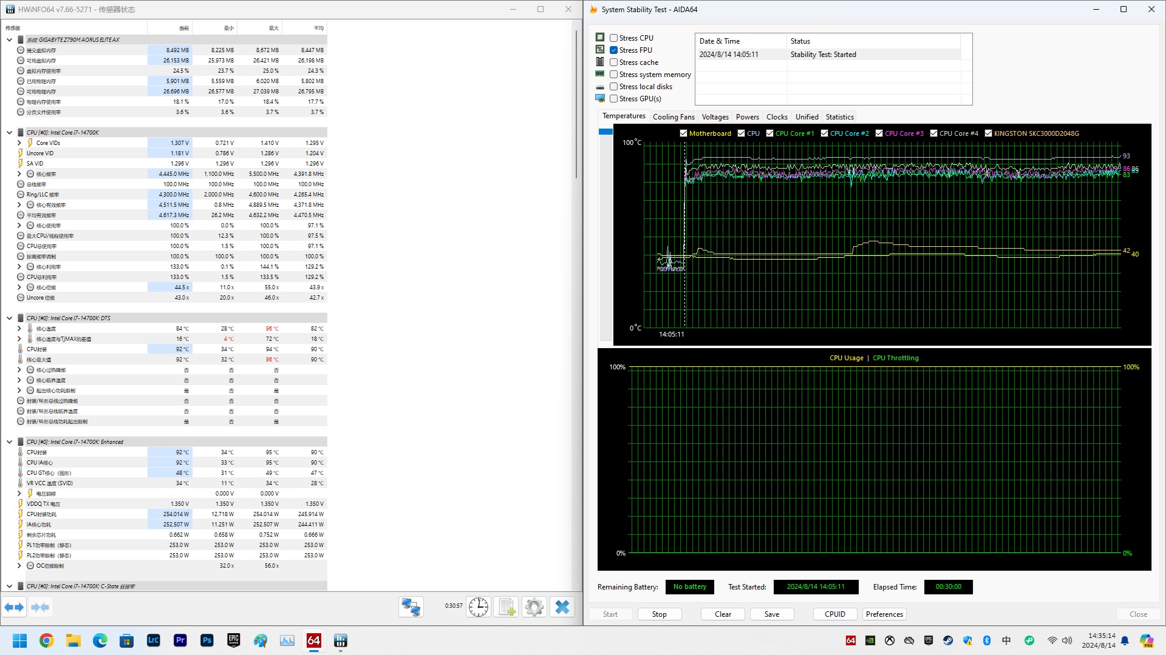The image size is (1166, 655).
Task: Launch Google Chrome from taskbar
Action: coord(47,640)
